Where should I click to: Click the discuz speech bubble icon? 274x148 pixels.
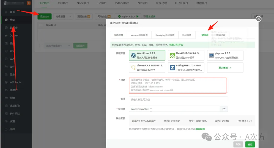coord(133,68)
